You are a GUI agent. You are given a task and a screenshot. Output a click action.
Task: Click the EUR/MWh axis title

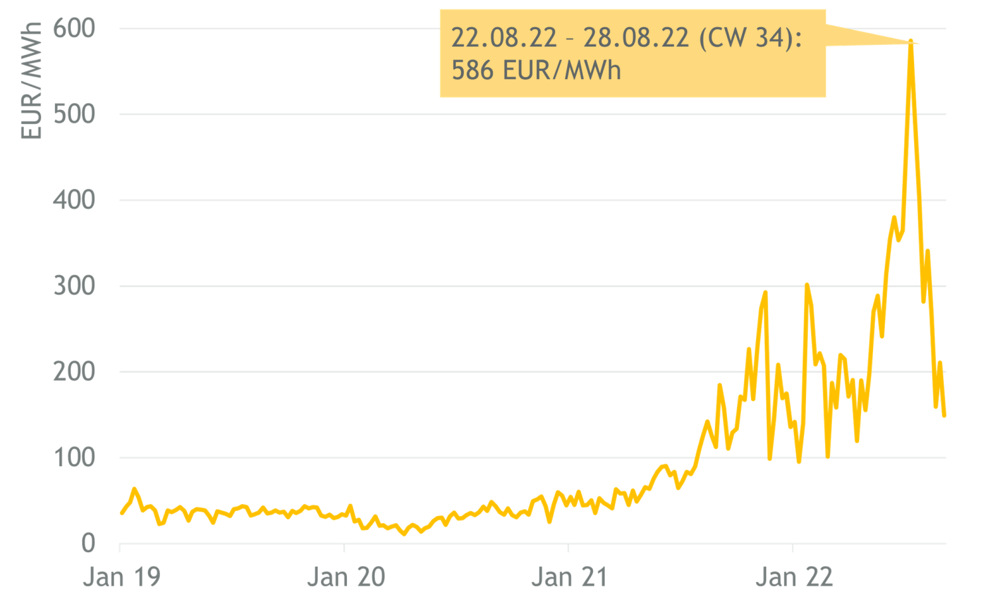coord(31,81)
